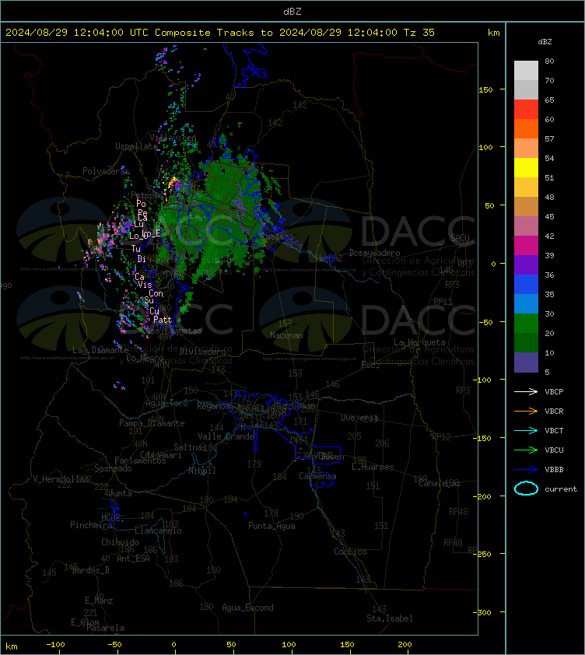Pick the slate swatch at legend bottom

(x=526, y=363)
